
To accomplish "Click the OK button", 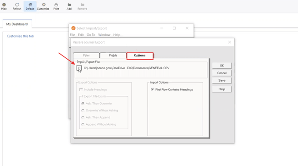I will [222, 66].
